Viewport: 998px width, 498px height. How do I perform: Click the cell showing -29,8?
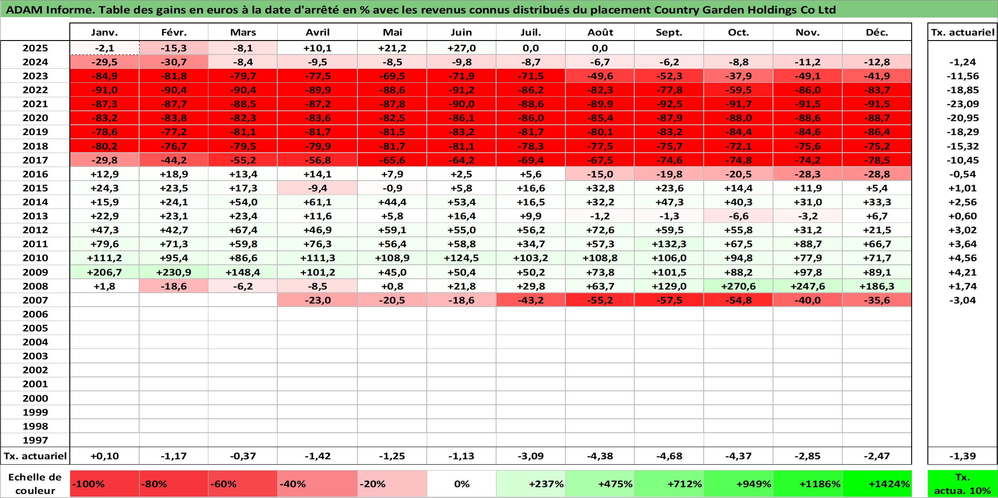[x=104, y=160]
